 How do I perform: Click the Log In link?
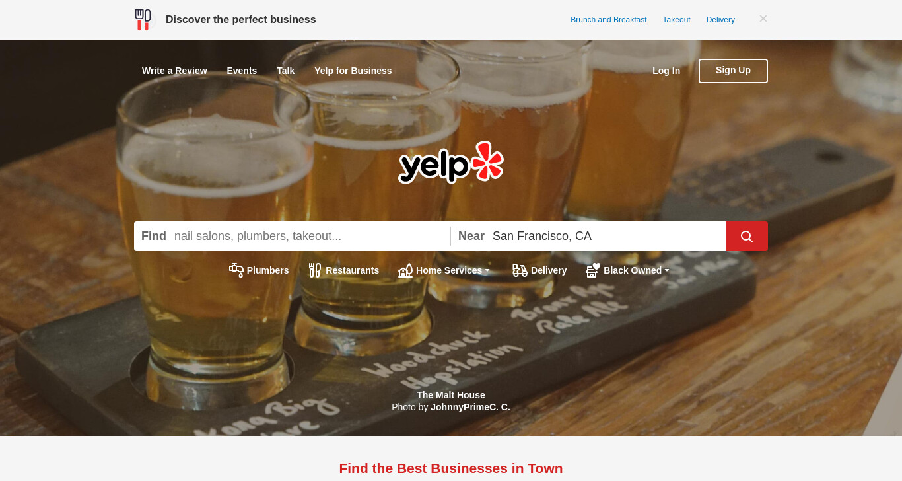point(666,71)
